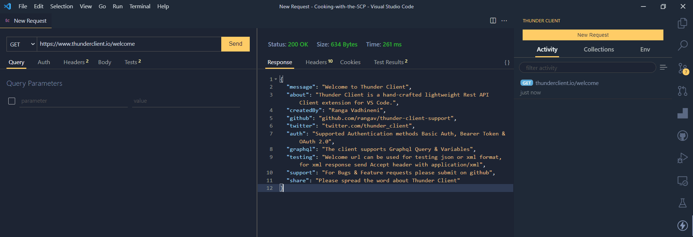Open the View menu
Image resolution: width=693 pixels, height=237 pixels.
click(x=86, y=6)
